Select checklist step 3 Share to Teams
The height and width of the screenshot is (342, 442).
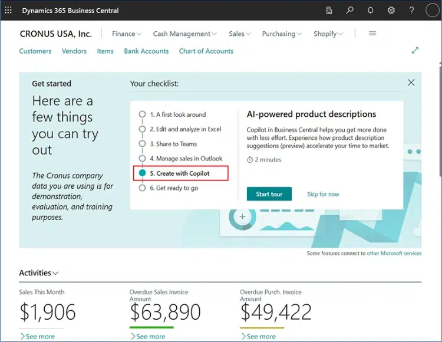tap(168, 144)
